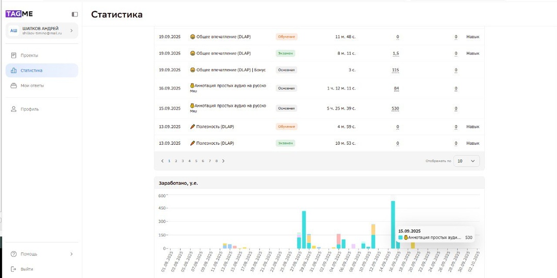Click the 15.09.2025 date cell in the table
This screenshot has width=557, height=278.
tap(170, 109)
